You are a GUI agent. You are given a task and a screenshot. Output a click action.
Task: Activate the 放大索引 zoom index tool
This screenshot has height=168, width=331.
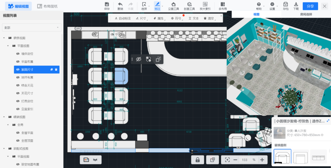205,4
